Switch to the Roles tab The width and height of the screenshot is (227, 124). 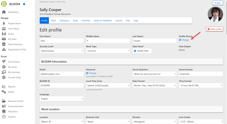(53, 20)
